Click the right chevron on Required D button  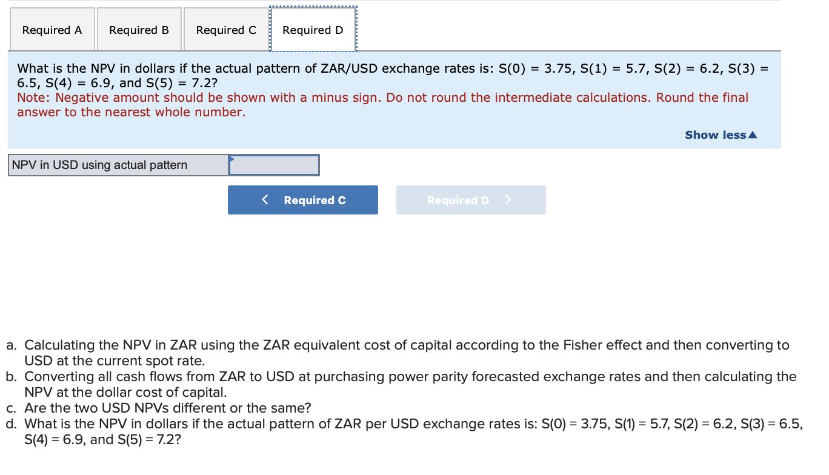pyautogui.click(x=508, y=199)
